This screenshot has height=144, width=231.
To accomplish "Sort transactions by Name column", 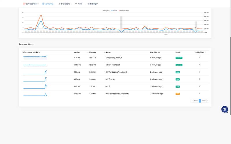I will click(x=108, y=52).
